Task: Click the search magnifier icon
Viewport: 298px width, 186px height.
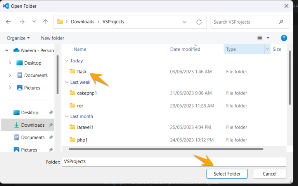Action: tap(281, 22)
